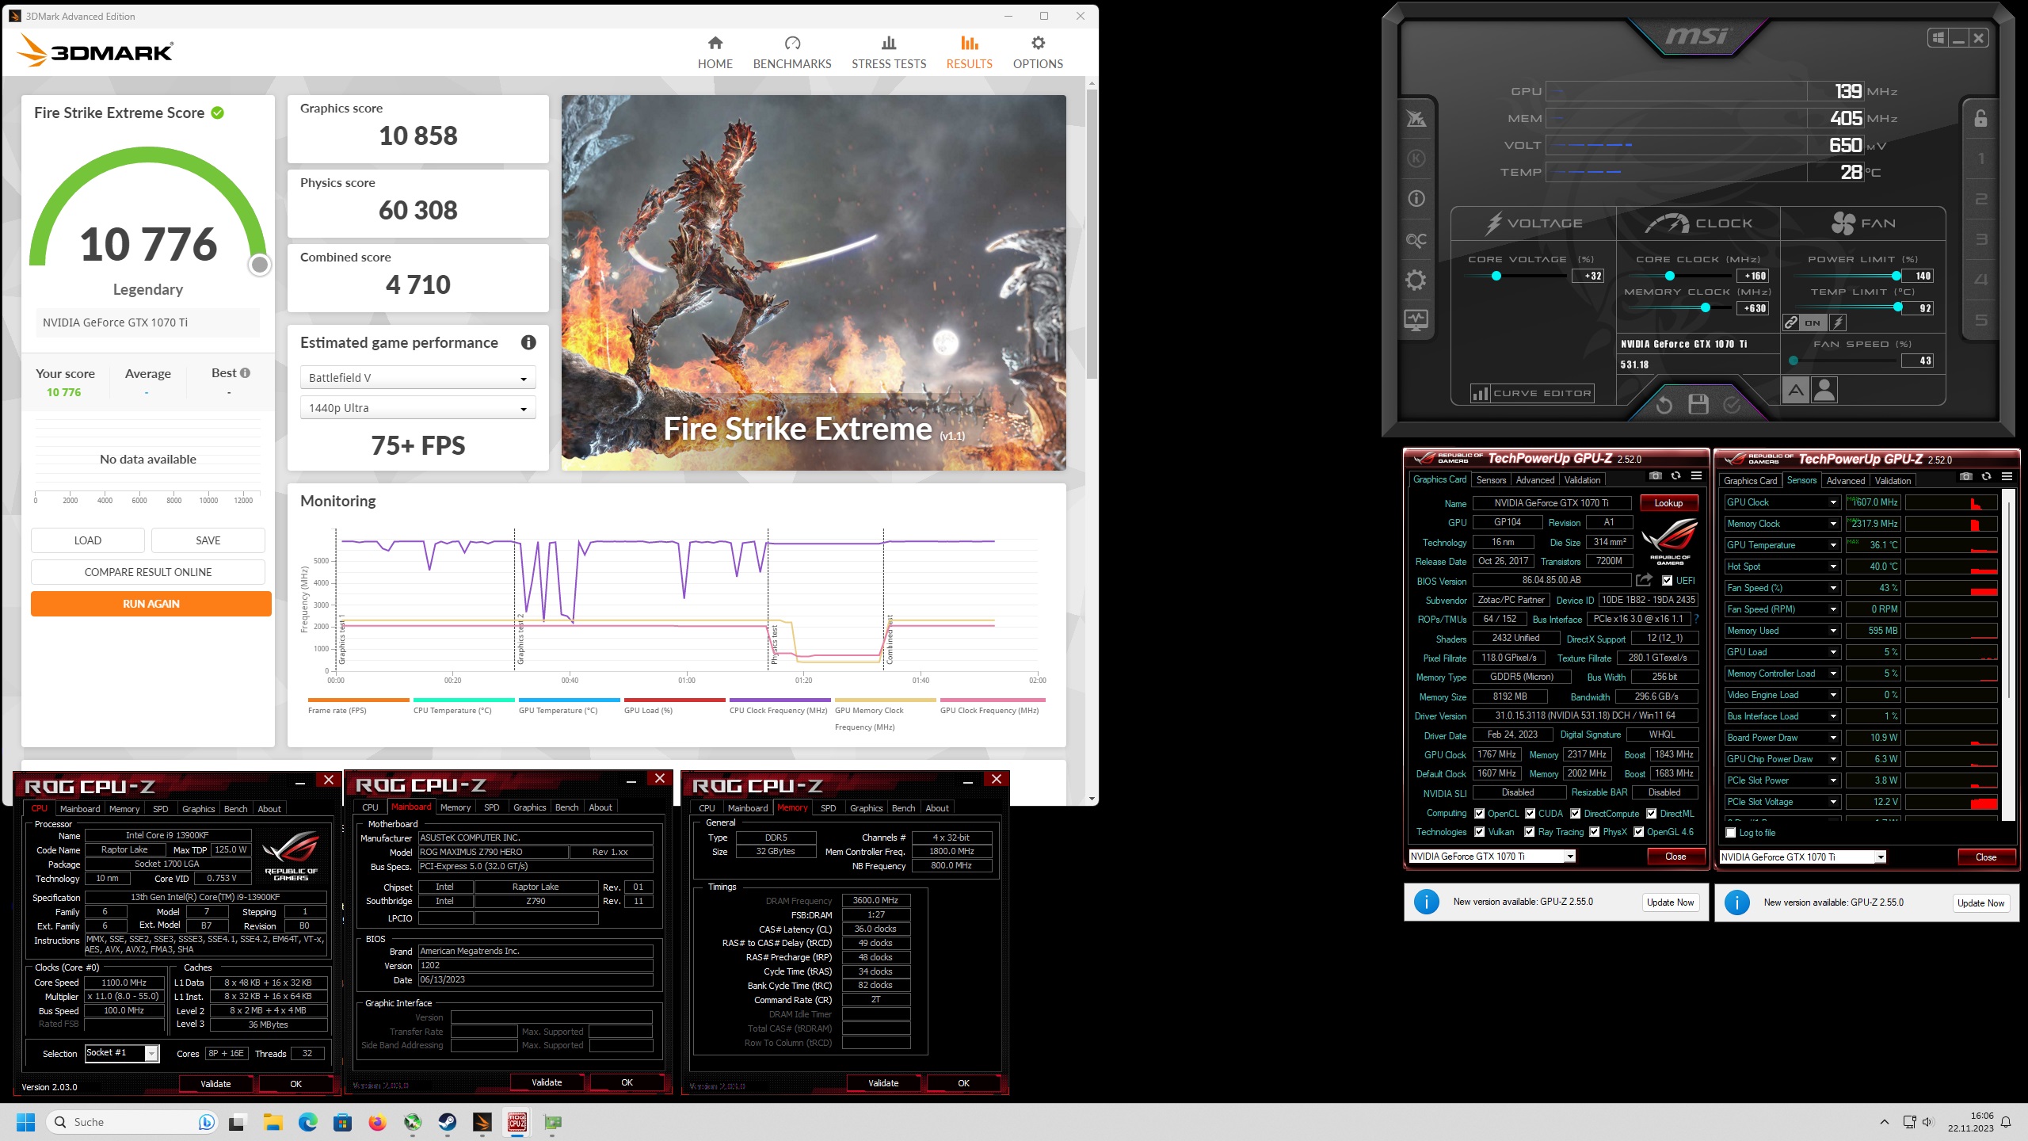Viewport: 2028px width, 1141px height.
Task: Switch to the 3DMark Benchmarks tab
Action: point(792,53)
